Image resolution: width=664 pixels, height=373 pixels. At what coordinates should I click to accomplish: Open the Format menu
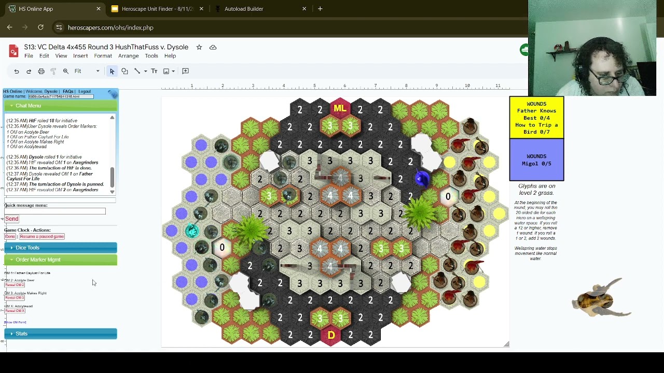(x=103, y=56)
